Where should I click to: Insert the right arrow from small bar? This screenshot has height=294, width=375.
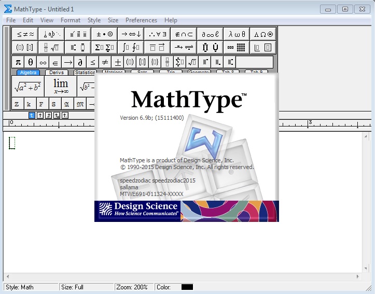click(68, 62)
